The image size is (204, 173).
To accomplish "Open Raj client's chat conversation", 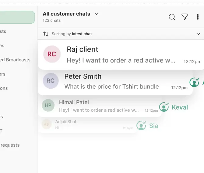I will click(x=122, y=55).
